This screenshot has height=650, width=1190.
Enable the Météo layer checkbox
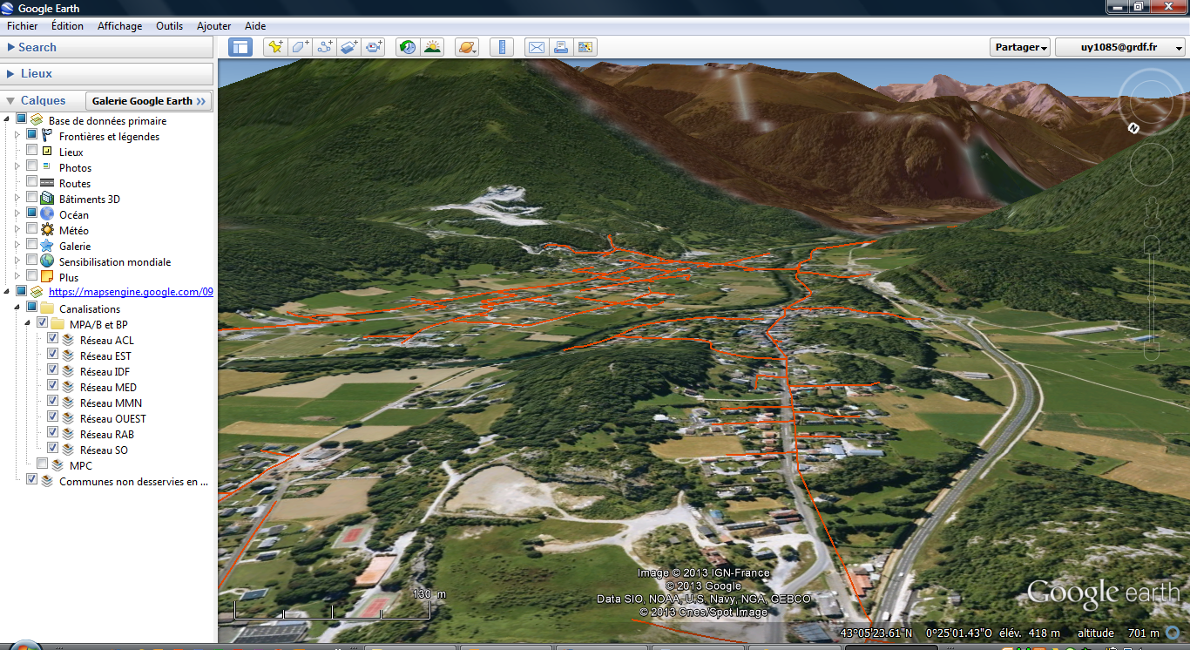pyautogui.click(x=31, y=230)
